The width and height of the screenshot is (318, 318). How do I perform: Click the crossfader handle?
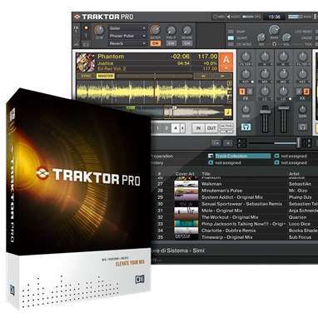pos(298,143)
